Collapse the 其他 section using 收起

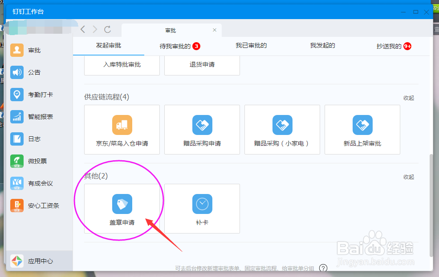click(408, 177)
